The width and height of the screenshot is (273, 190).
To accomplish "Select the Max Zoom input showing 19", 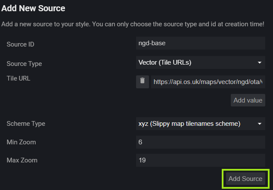I will pos(200,160).
